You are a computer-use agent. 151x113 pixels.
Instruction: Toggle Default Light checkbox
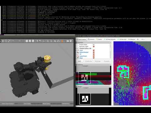94,46
